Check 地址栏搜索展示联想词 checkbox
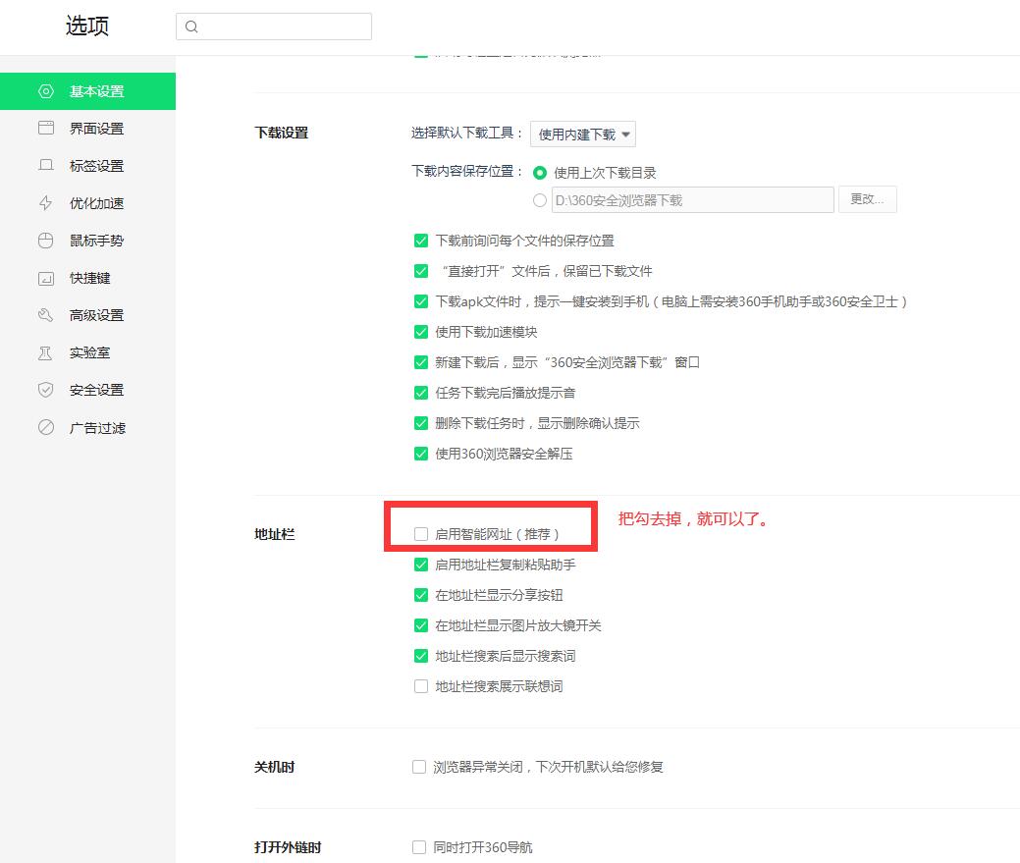1020x863 pixels. [421, 686]
